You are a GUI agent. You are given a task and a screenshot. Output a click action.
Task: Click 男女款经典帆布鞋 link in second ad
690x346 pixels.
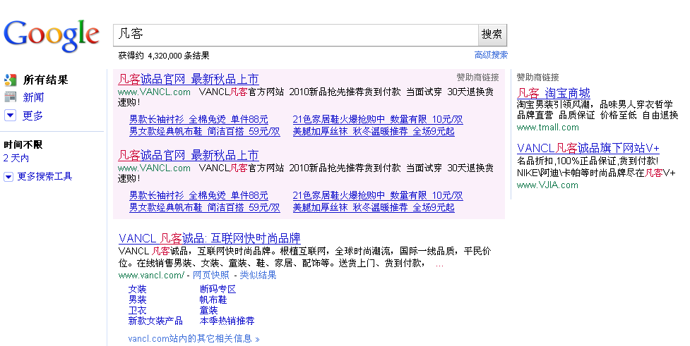(x=205, y=207)
